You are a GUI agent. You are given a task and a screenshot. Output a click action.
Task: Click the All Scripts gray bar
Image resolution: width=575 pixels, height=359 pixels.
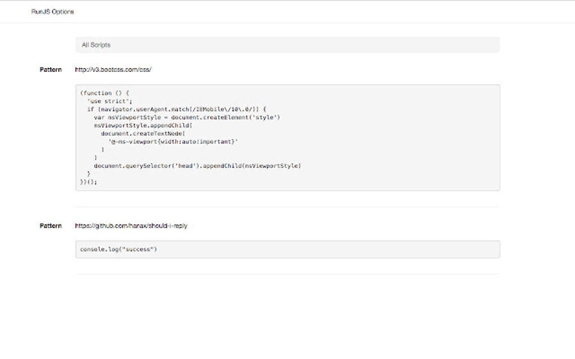point(287,44)
